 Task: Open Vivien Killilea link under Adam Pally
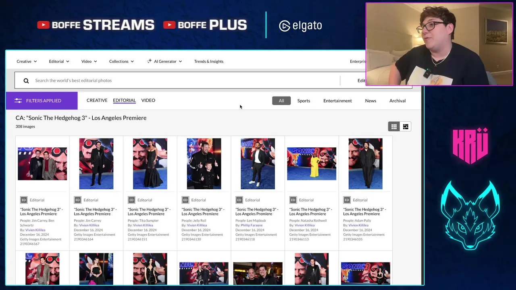click(358, 225)
